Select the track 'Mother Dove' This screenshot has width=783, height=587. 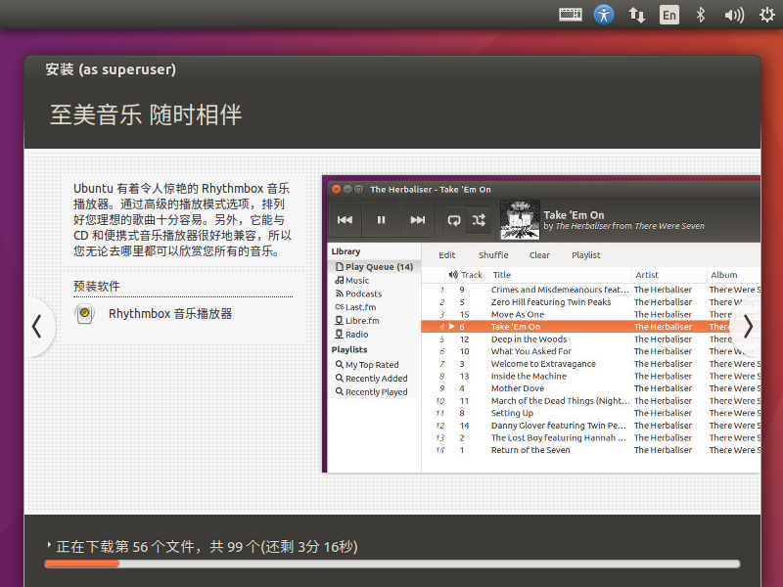pos(591,388)
